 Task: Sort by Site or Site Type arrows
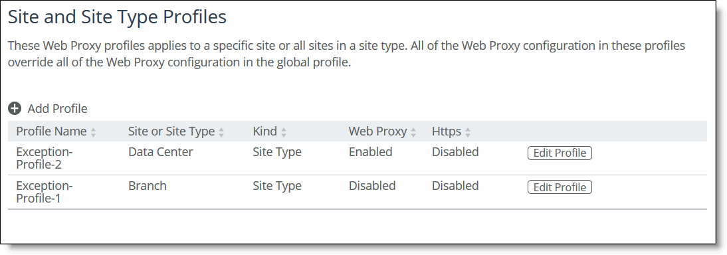coord(221,132)
